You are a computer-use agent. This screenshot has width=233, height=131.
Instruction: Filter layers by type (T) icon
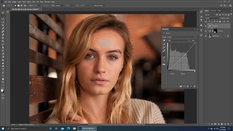tap(223, 15)
